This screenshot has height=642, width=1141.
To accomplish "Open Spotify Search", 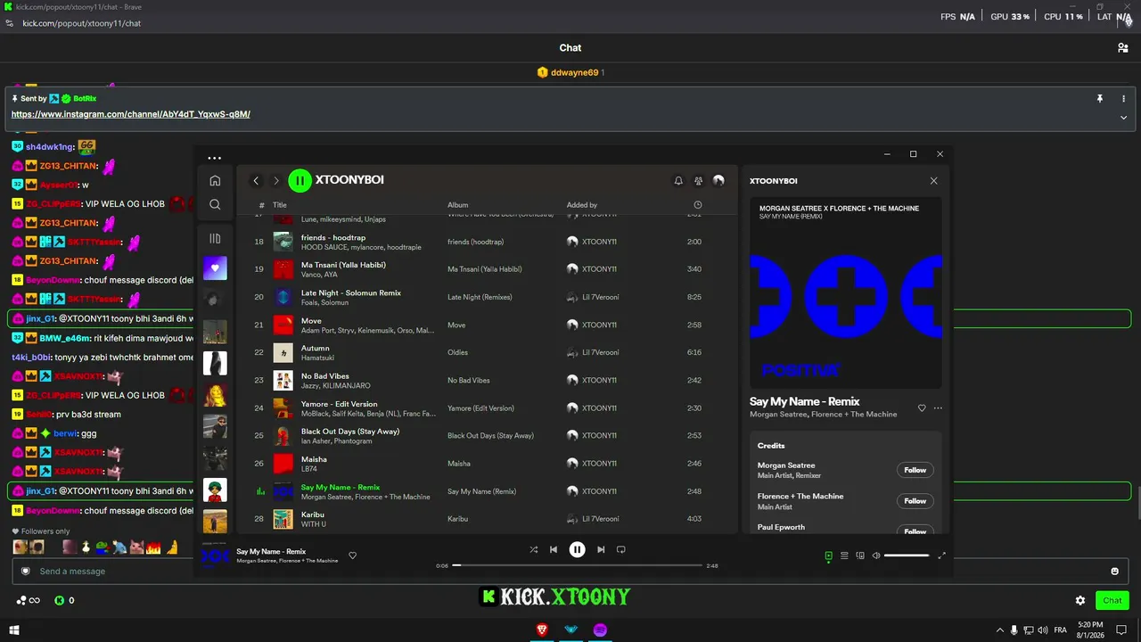I will [215, 204].
